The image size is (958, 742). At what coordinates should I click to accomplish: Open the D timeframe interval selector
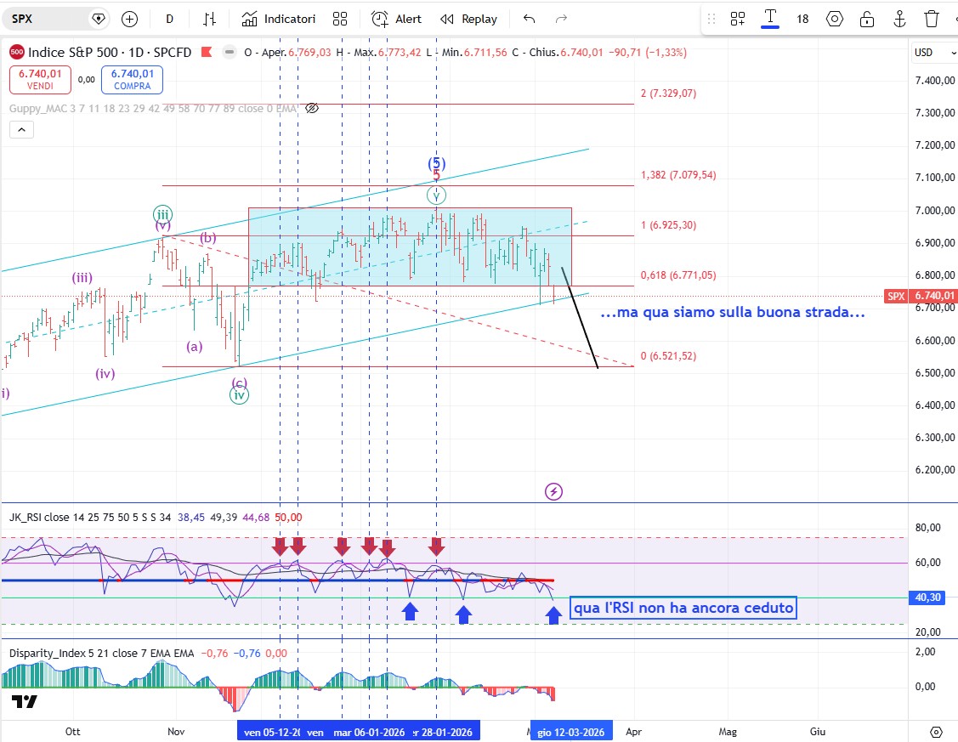169,19
